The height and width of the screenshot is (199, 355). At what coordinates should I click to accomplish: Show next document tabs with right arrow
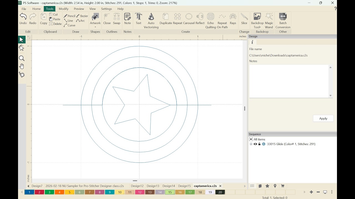[245, 186]
